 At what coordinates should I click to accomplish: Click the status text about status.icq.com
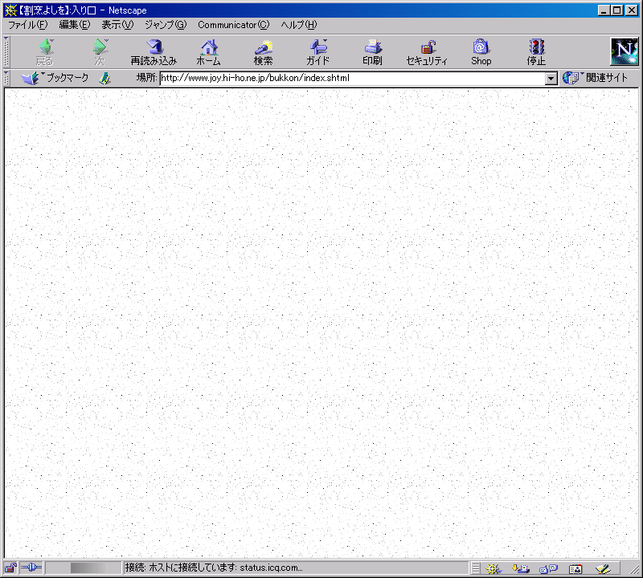tap(214, 568)
